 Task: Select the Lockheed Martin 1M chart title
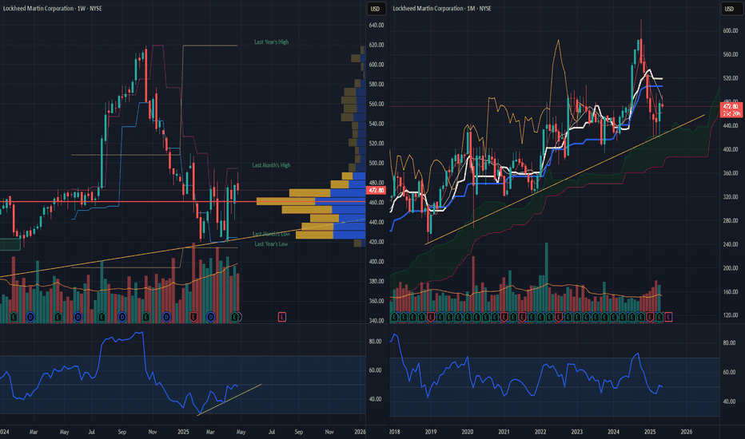point(442,8)
